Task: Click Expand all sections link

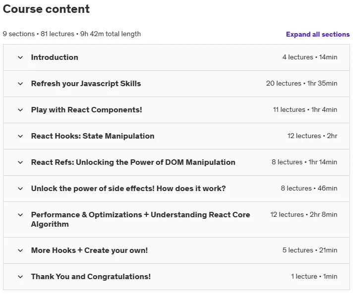Action: click(318, 34)
